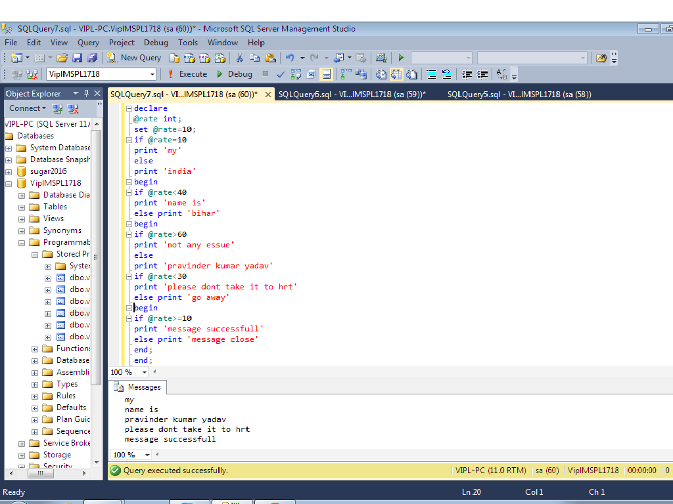Save the current query file
This screenshot has height=504, width=673.
[78, 57]
